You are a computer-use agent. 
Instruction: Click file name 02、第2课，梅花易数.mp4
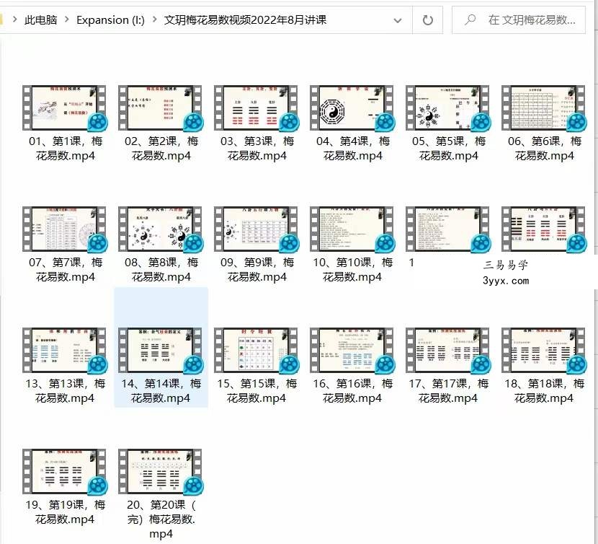click(161, 149)
